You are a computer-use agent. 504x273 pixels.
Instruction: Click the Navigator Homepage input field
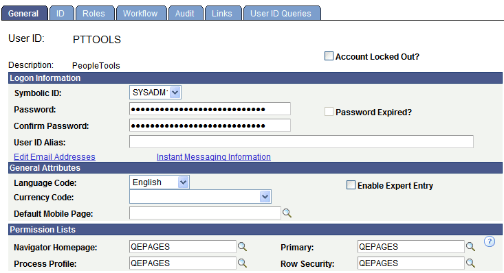click(x=183, y=247)
